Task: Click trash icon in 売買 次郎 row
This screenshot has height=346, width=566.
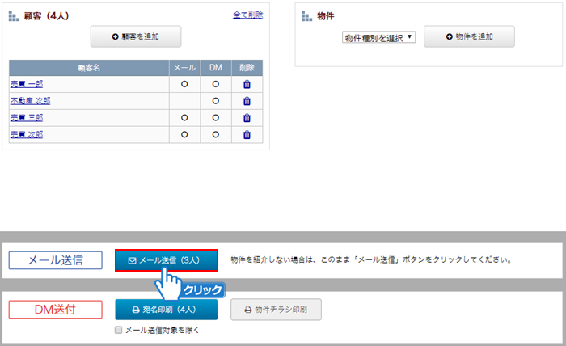Action: 247,135
